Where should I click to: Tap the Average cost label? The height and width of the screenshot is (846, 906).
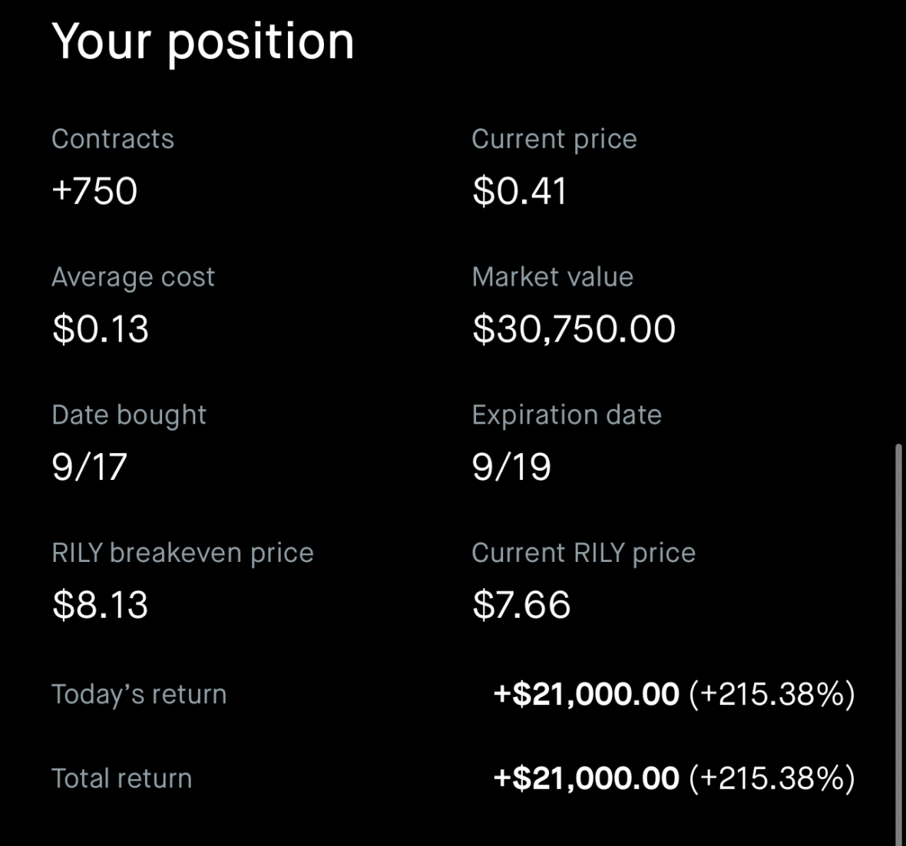click(133, 277)
